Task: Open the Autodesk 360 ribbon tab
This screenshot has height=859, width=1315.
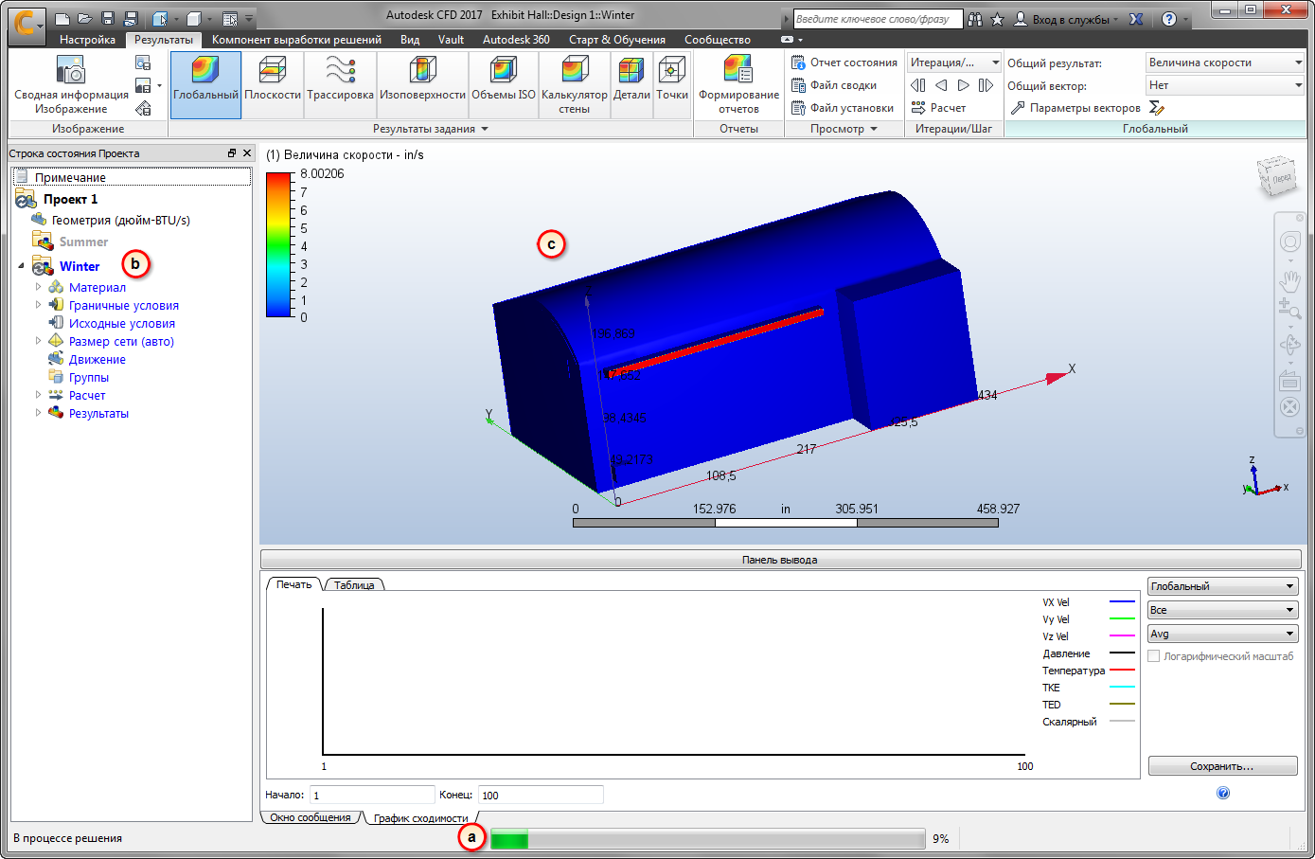Action: [x=516, y=40]
